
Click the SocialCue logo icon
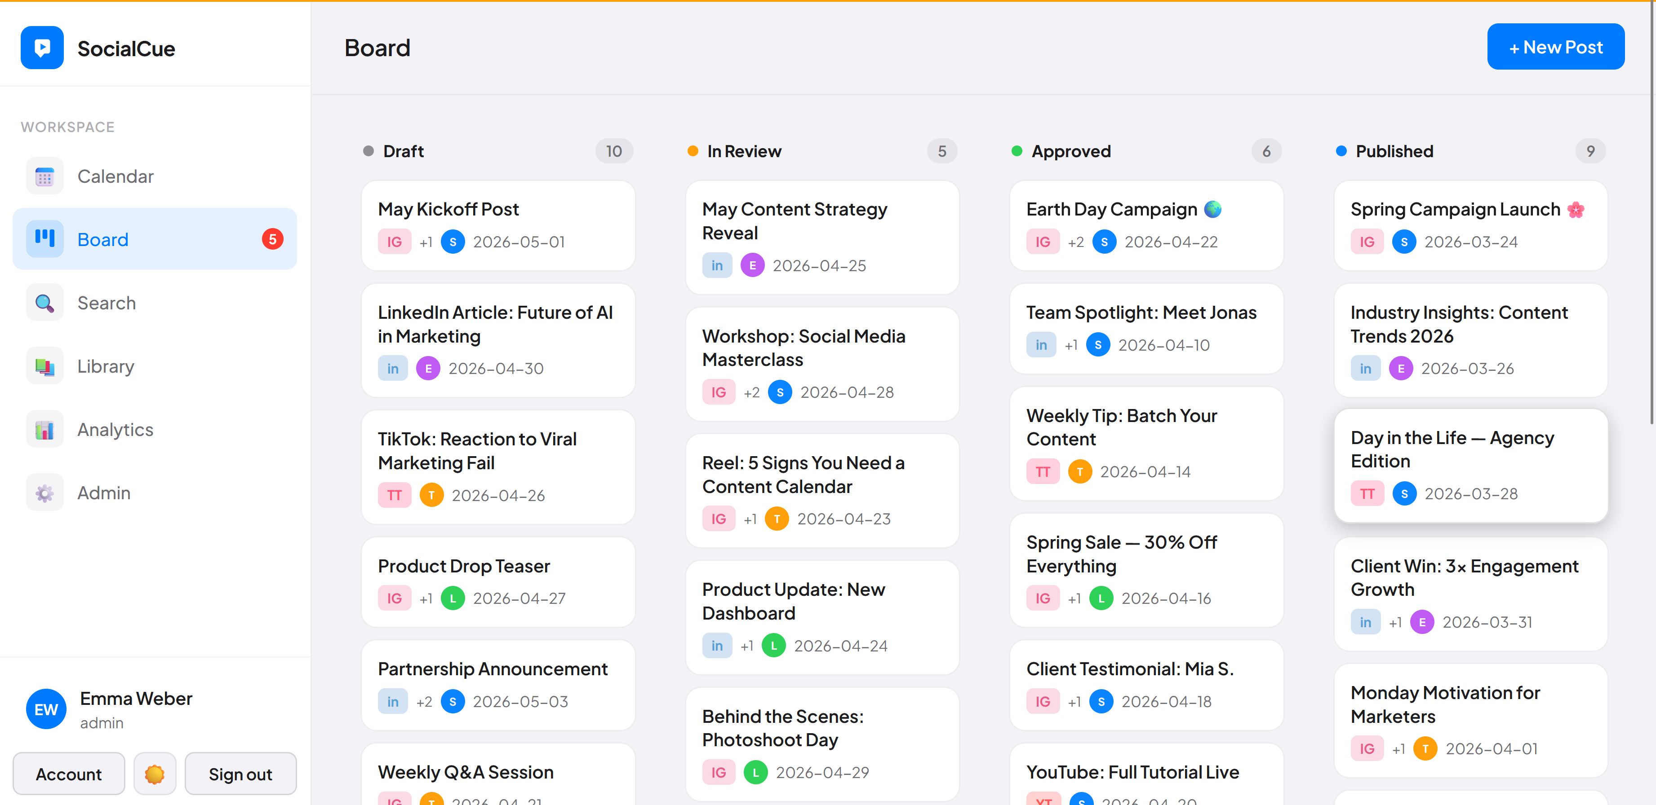42,47
